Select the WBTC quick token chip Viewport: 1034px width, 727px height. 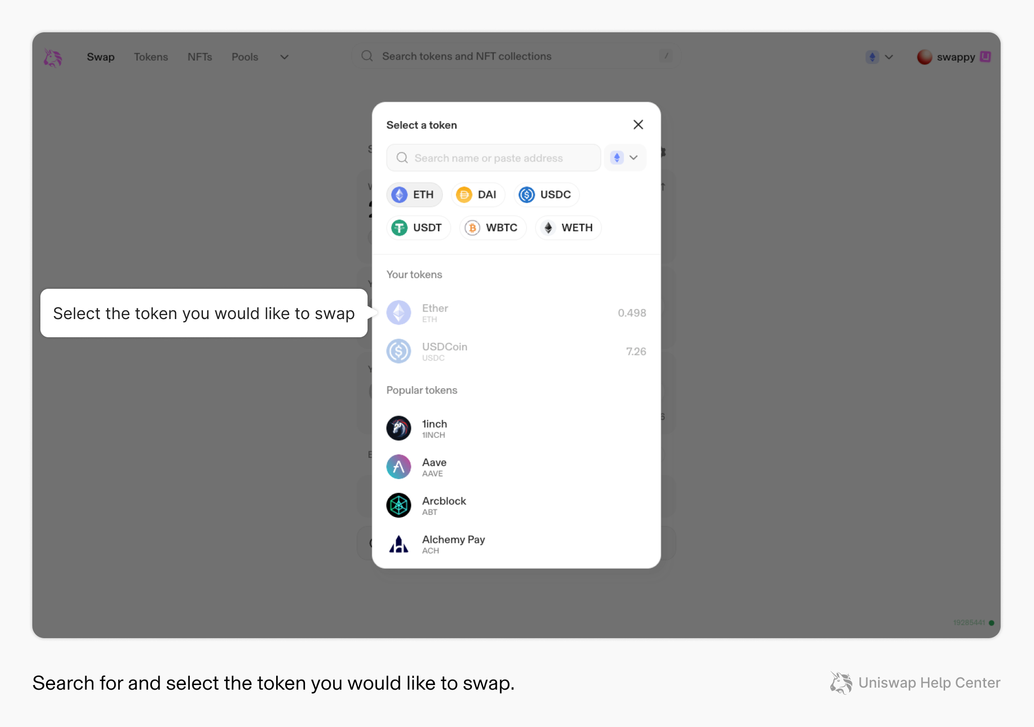(x=492, y=228)
